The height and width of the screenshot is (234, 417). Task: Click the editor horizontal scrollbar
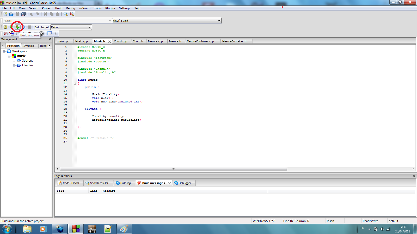(173, 169)
